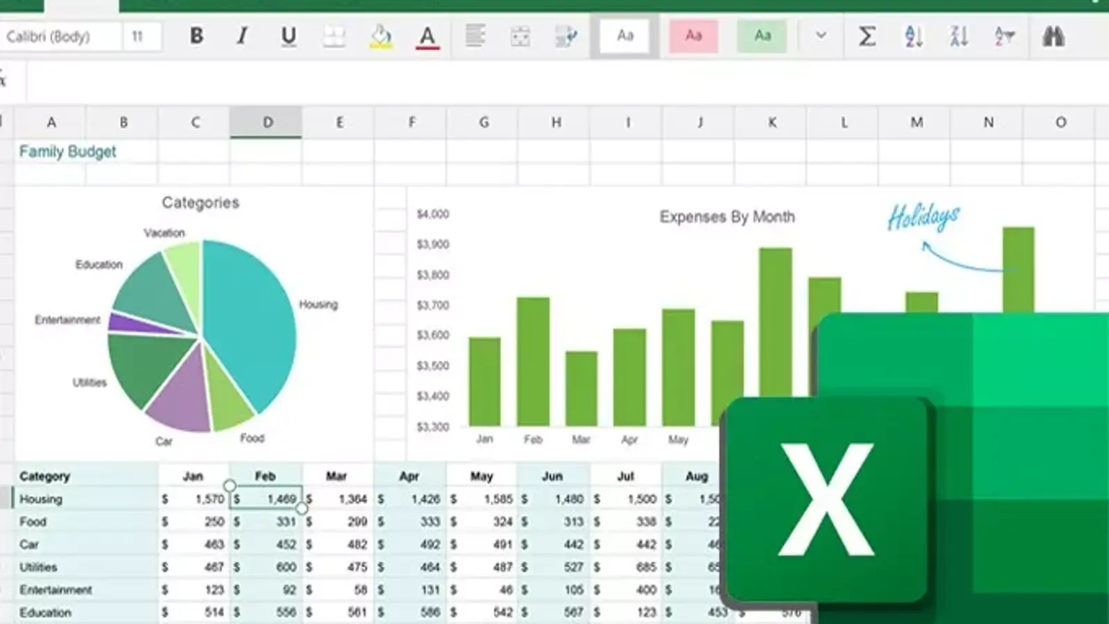
Task: Apply the red Font Color
Action: click(428, 36)
